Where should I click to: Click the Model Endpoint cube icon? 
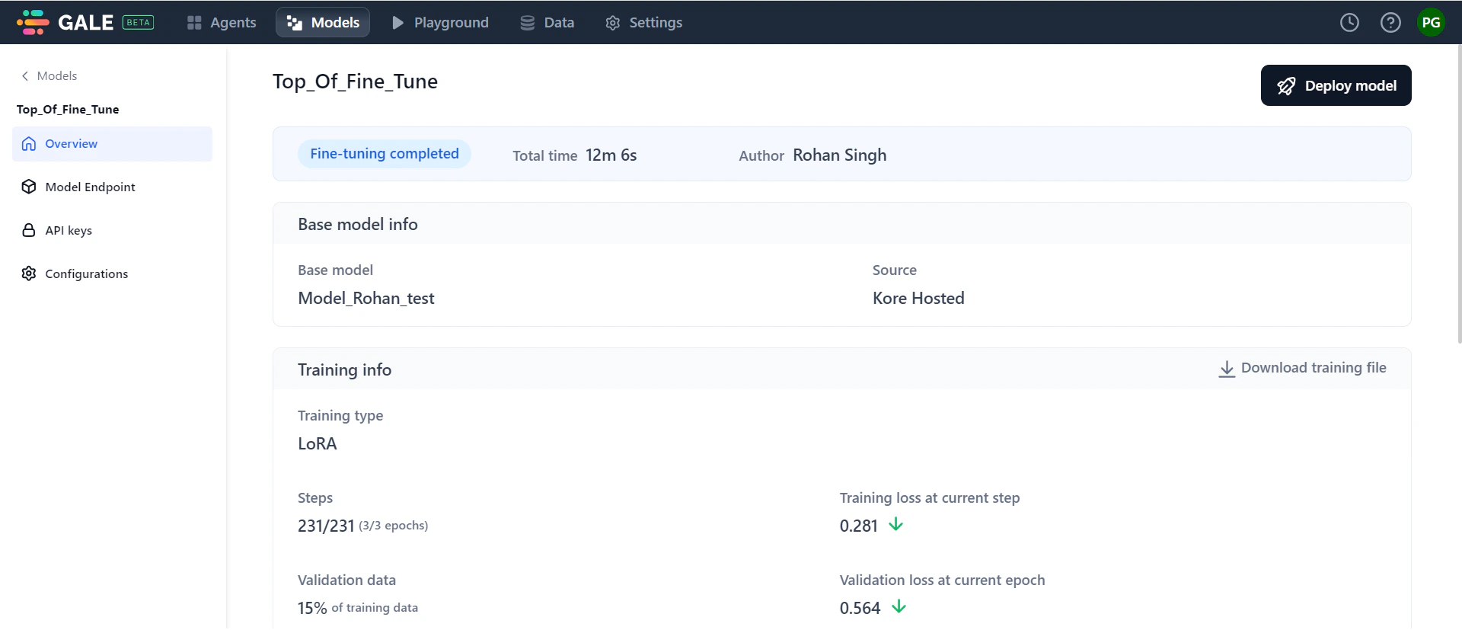[29, 187]
